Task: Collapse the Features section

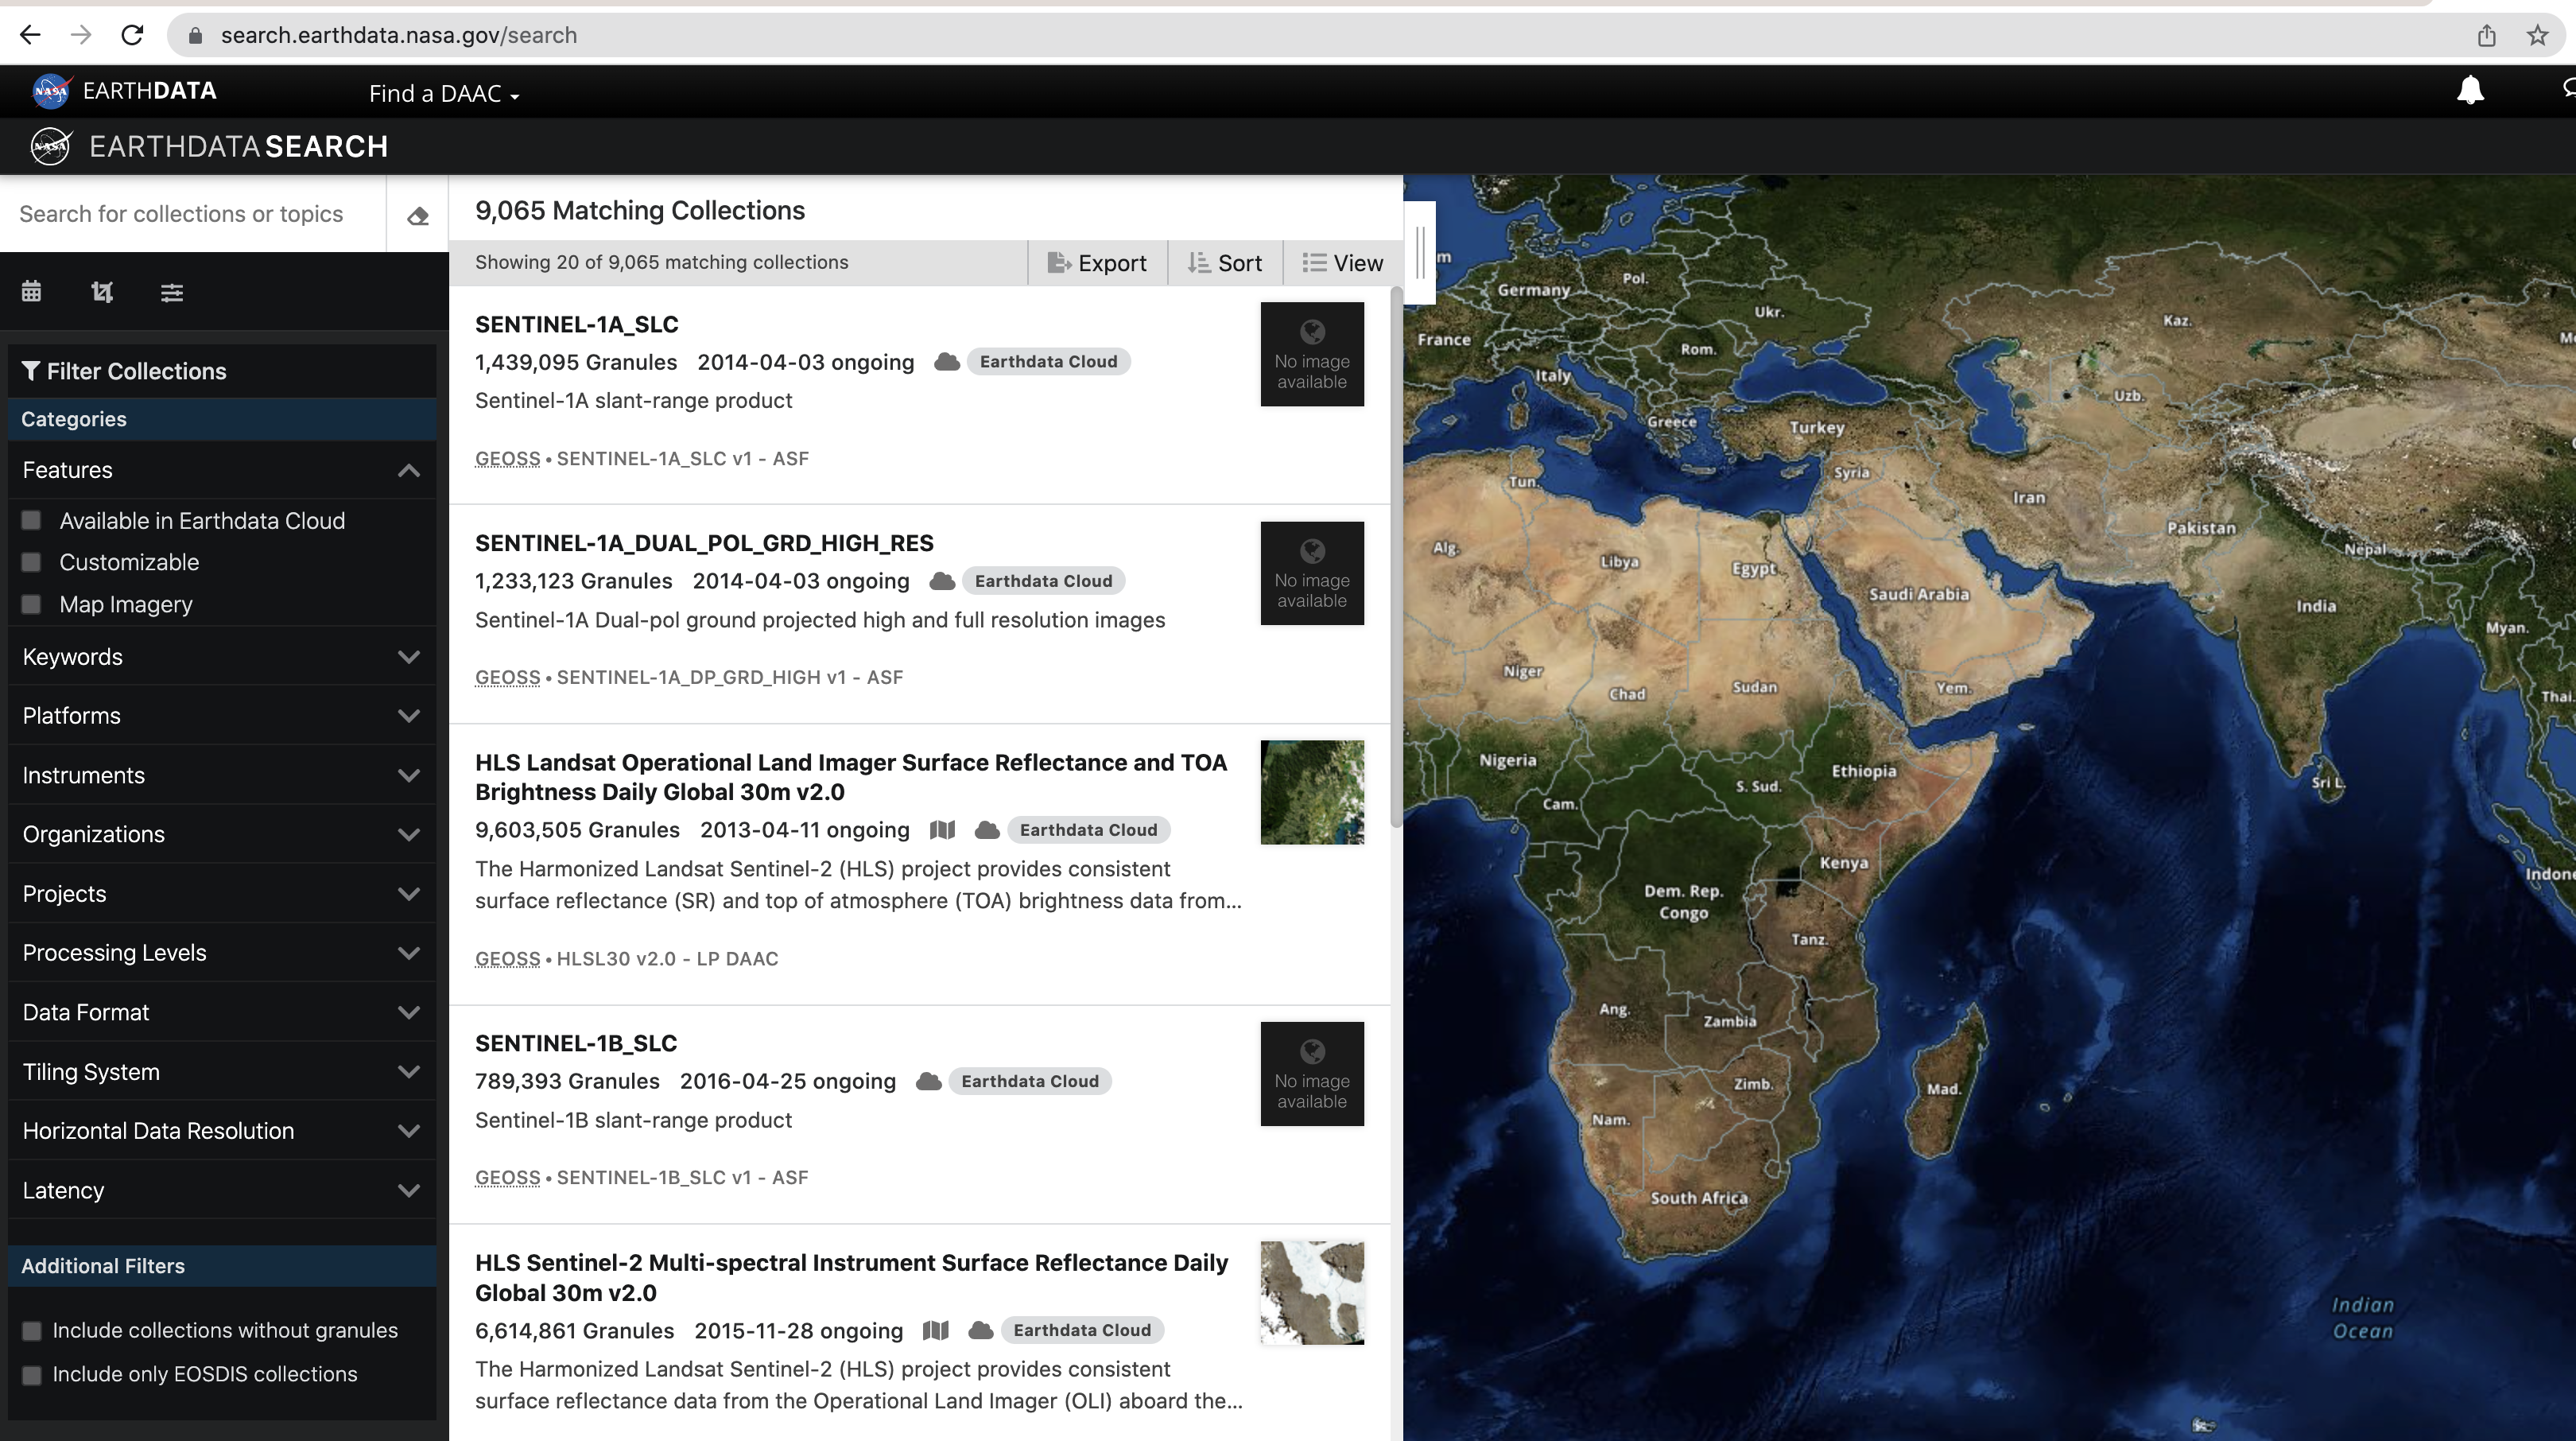Action: point(222,470)
